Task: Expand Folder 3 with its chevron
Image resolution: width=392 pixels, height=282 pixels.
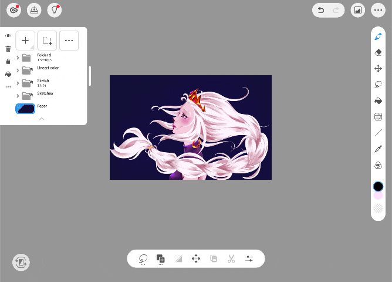Action: [18, 58]
